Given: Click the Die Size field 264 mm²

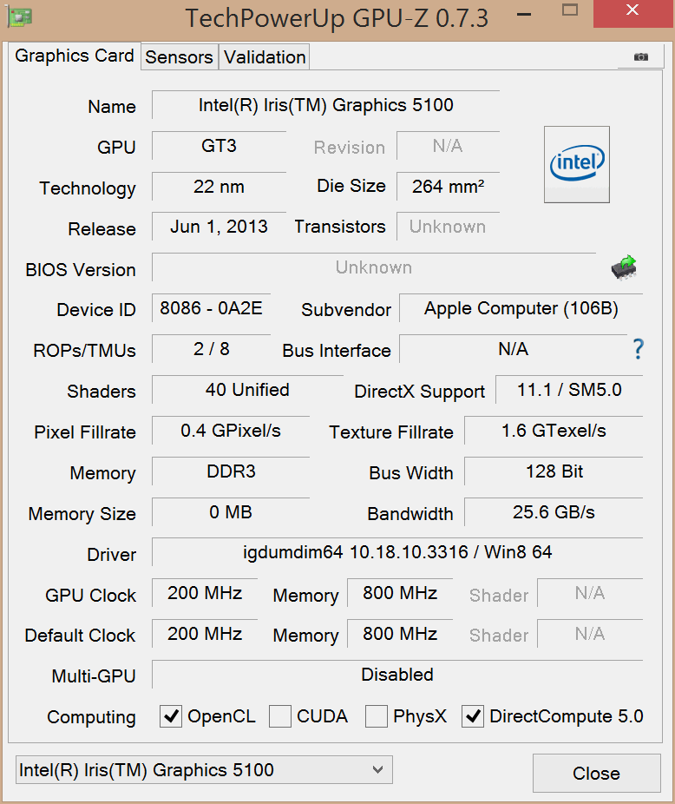Looking at the screenshot, I should [448, 187].
